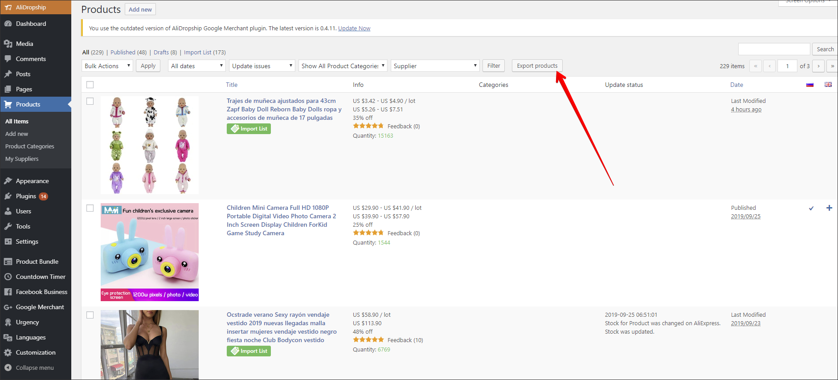Click the Export products button
Screen dimensions: 838x380
[x=537, y=65]
